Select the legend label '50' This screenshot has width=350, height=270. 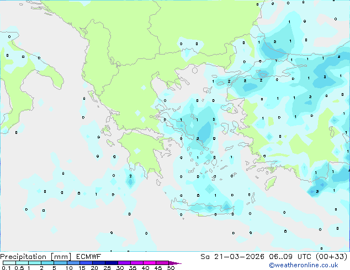pyautogui.click(x=171, y=268)
